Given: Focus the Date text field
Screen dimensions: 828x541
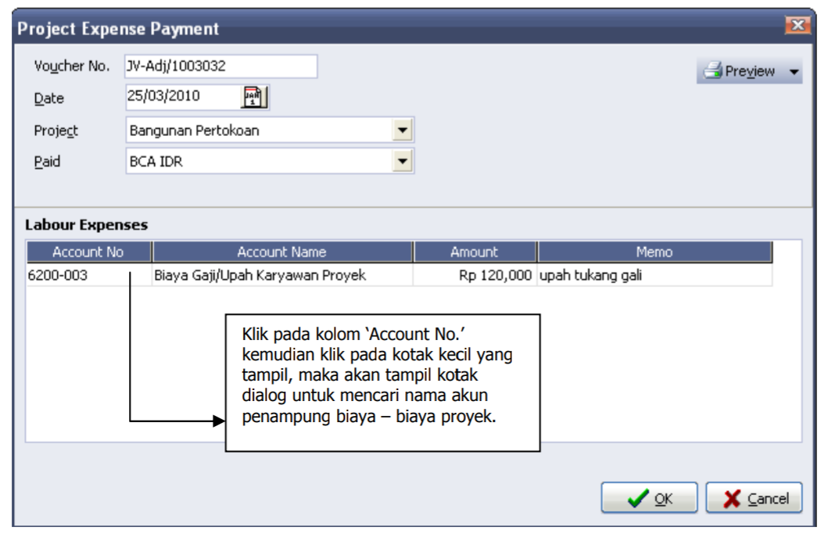Looking at the screenshot, I should click(x=183, y=97).
